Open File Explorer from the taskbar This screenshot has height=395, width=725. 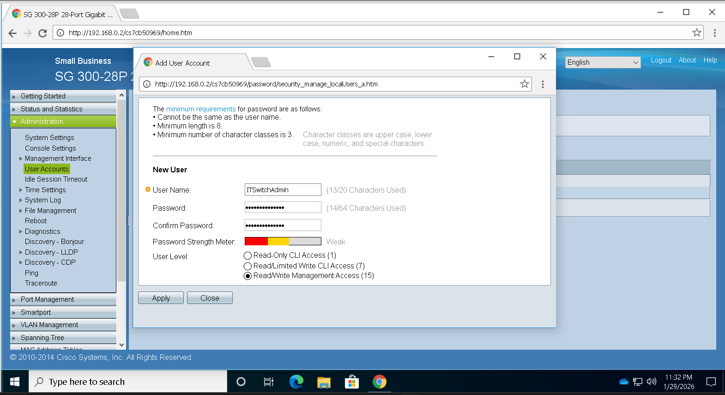(x=324, y=382)
